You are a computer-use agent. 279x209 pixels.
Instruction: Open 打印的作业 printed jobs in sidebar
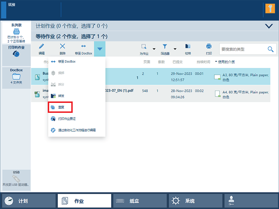[x=16, y=54]
